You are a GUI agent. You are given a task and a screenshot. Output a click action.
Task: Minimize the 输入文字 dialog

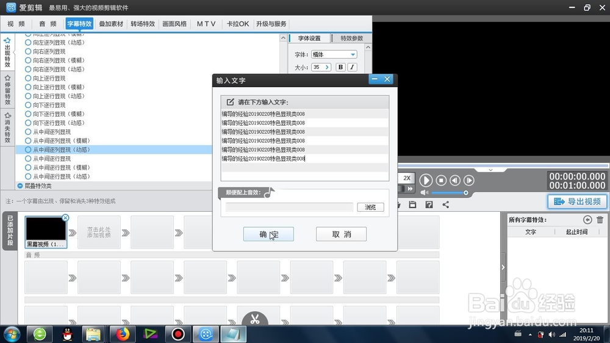[x=375, y=79]
